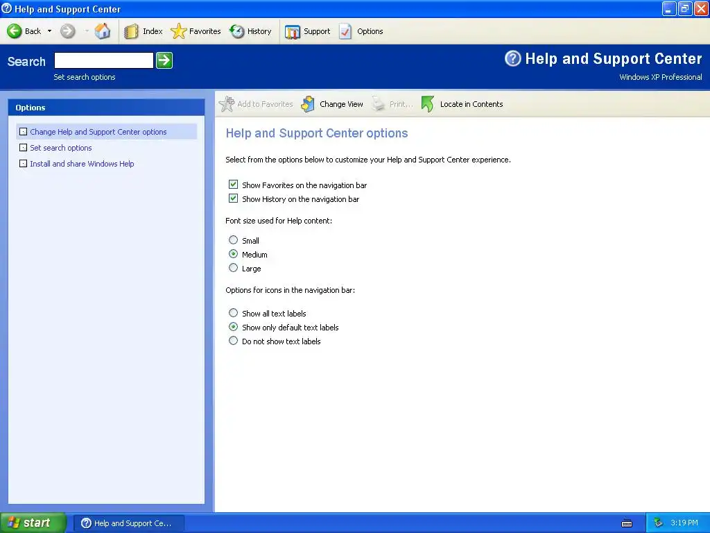Click the system tray network icon
The height and width of the screenshot is (533, 710).
659,523
